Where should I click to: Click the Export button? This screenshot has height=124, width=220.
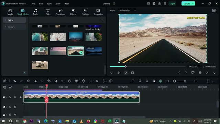[x=186, y=3]
